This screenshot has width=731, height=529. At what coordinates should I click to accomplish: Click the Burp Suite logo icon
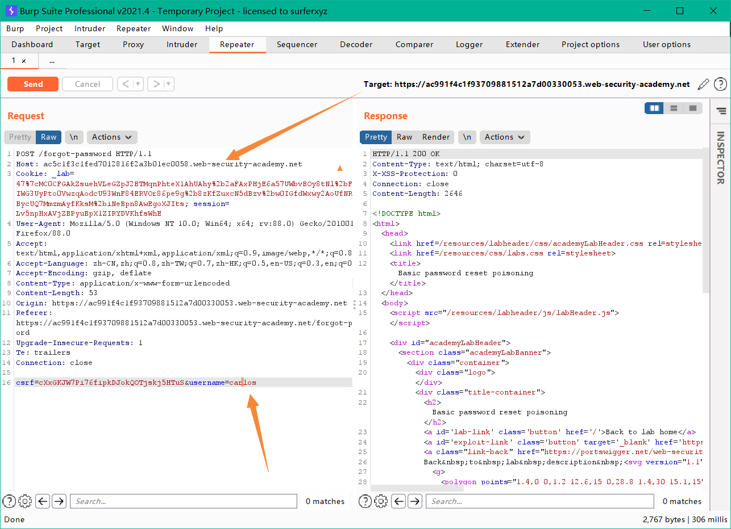[x=10, y=11]
